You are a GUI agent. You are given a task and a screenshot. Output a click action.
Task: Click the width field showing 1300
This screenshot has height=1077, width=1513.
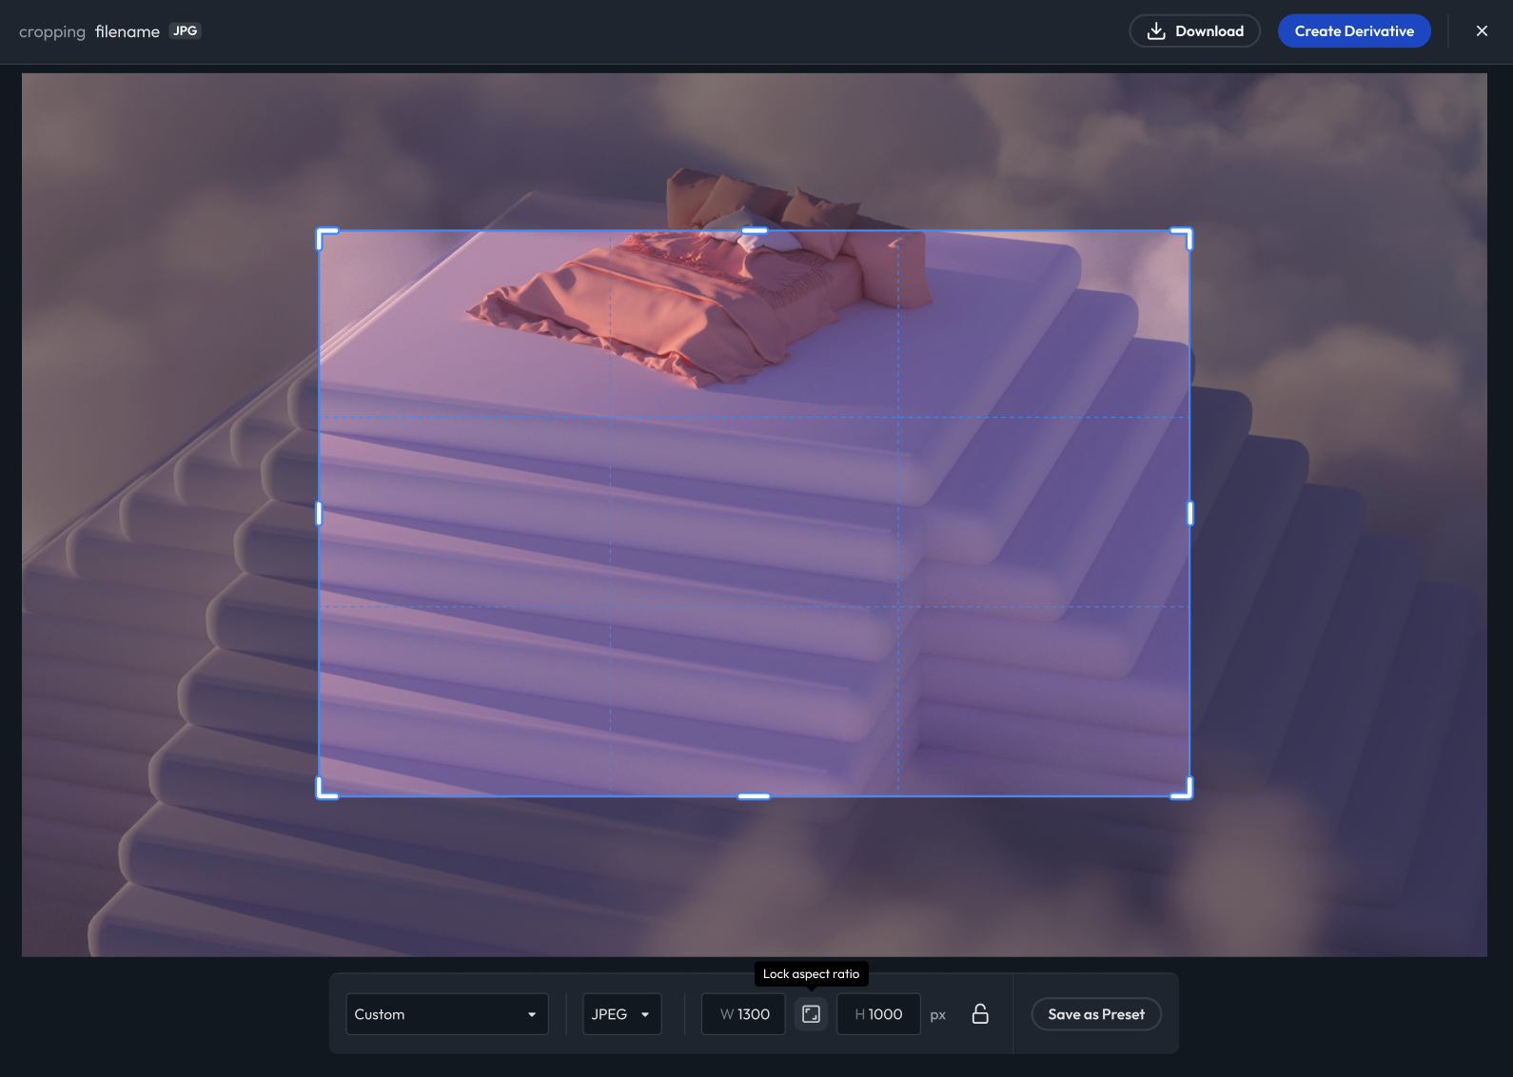pos(743,1014)
